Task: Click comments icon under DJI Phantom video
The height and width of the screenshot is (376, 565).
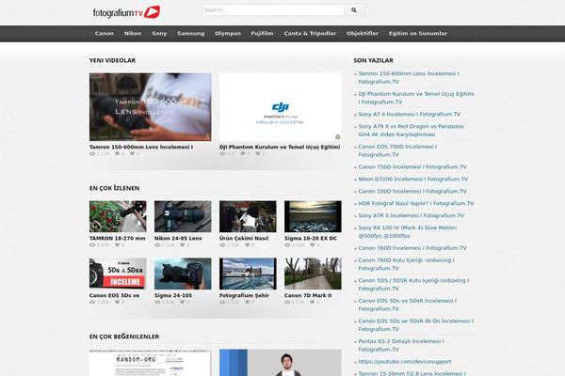Action: [x=243, y=153]
